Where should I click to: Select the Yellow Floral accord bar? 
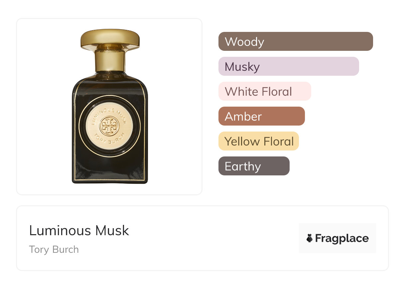(258, 141)
